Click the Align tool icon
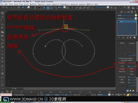 116,8
